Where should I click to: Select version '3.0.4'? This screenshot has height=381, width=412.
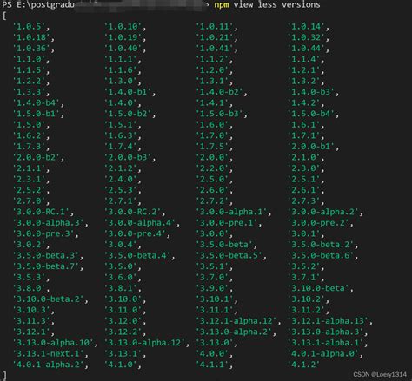(x=121, y=245)
